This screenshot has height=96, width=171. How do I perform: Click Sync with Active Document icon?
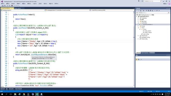[x=146, y=11]
